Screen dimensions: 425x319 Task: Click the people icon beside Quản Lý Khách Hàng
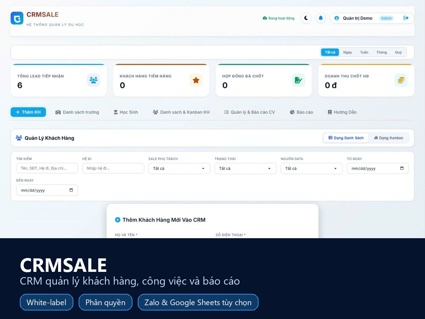(19, 138)
